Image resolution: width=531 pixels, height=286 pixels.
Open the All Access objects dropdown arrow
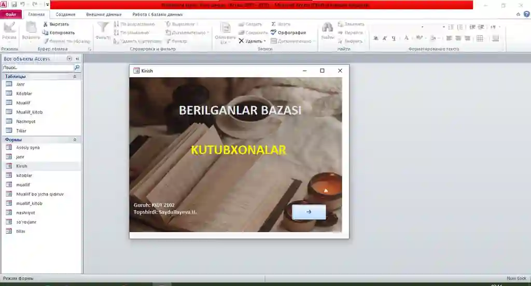[69, 59]
